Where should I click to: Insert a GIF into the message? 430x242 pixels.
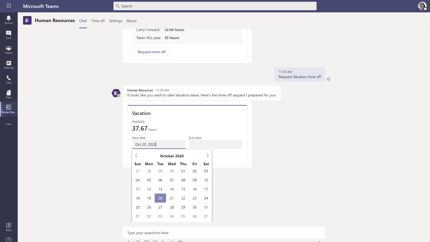(146, 241)
